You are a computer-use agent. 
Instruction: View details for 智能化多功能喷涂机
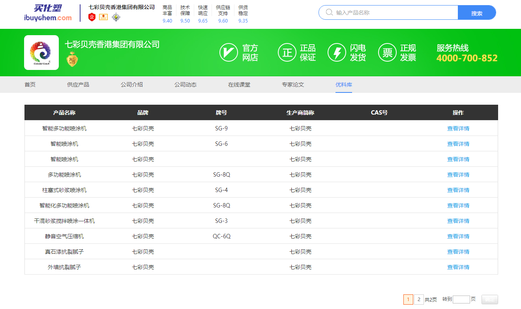tap(458, 205)
